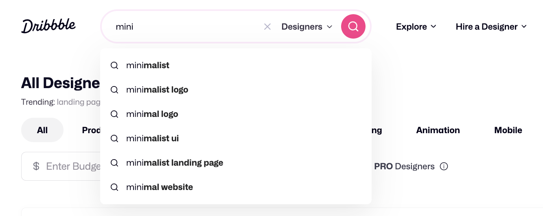Click the Dribbble logo
This screenshot has height=216, width=543.
click(48, 26)
